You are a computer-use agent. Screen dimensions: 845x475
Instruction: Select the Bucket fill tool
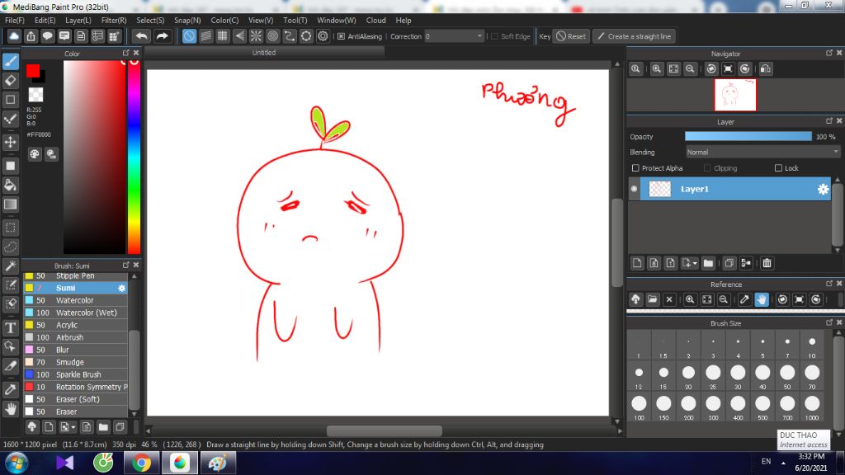[x=10, y=186]
